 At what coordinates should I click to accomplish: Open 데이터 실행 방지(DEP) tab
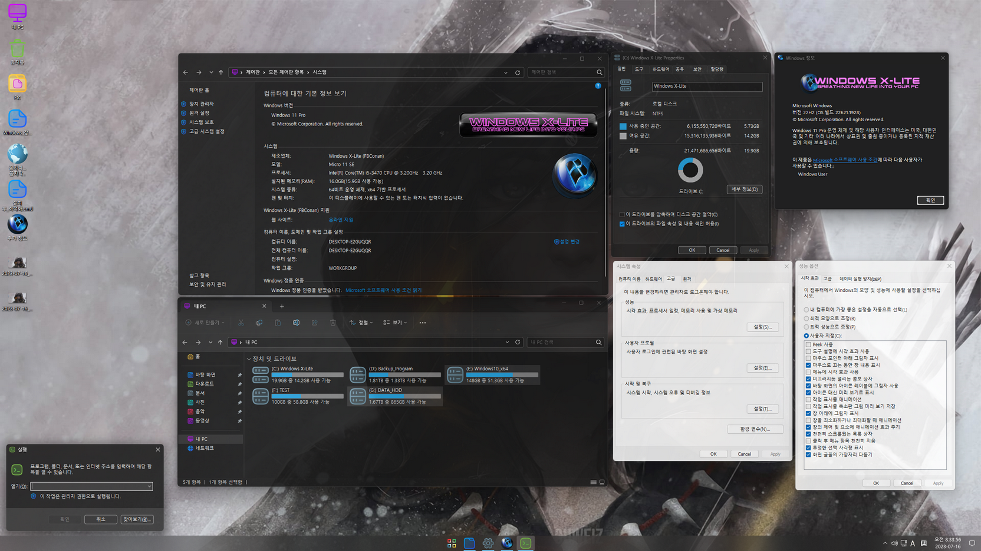pyautogui.click(x=860, y=279)
